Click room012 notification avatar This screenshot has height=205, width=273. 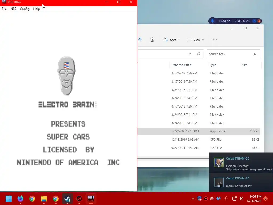219,182
